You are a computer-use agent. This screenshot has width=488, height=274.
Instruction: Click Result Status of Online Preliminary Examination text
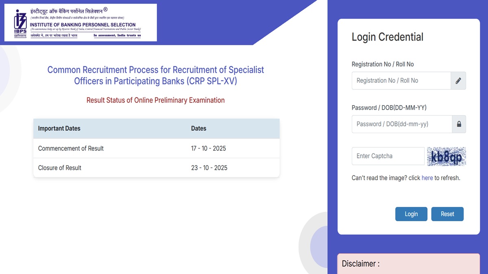pos(155,100)
